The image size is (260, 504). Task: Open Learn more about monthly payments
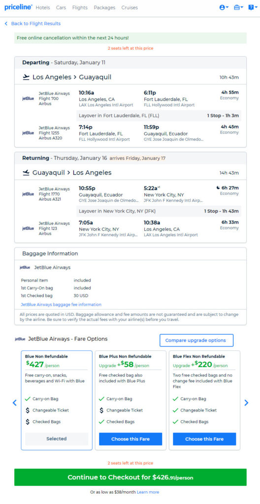tap(148, 492)
